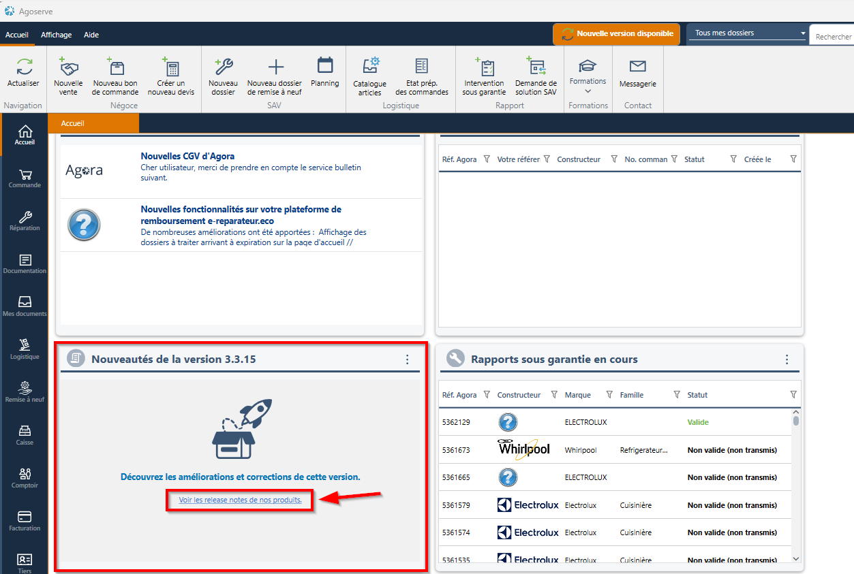This screenshot has height=574, width=854.
Task: Click the Actualiser refresh icon
Action: coord(23,66)
